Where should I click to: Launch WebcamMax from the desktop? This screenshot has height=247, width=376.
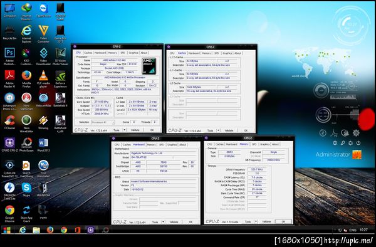43,100
